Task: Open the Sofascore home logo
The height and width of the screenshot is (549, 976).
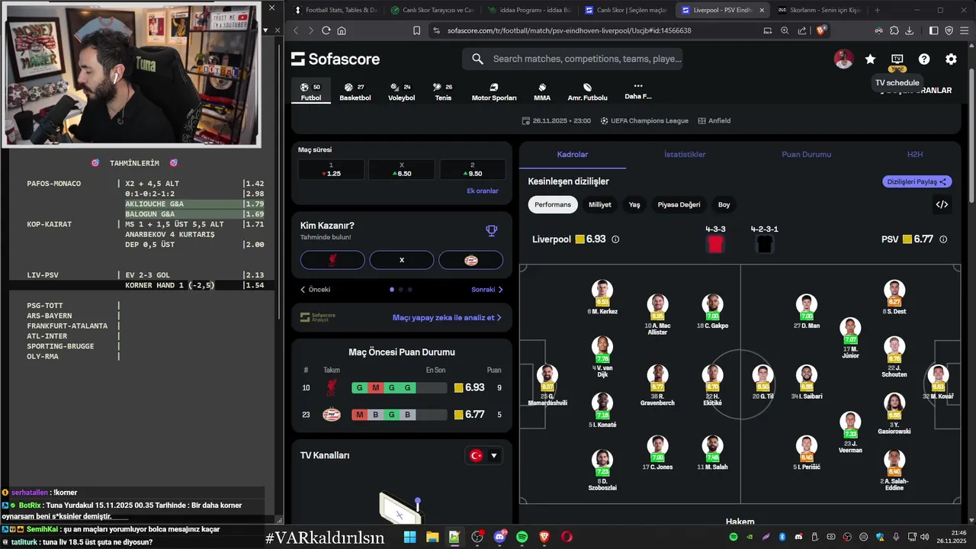Action: pos(335,59)
